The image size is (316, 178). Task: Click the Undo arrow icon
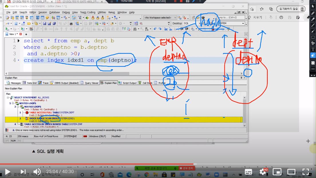tap(155, 29)
